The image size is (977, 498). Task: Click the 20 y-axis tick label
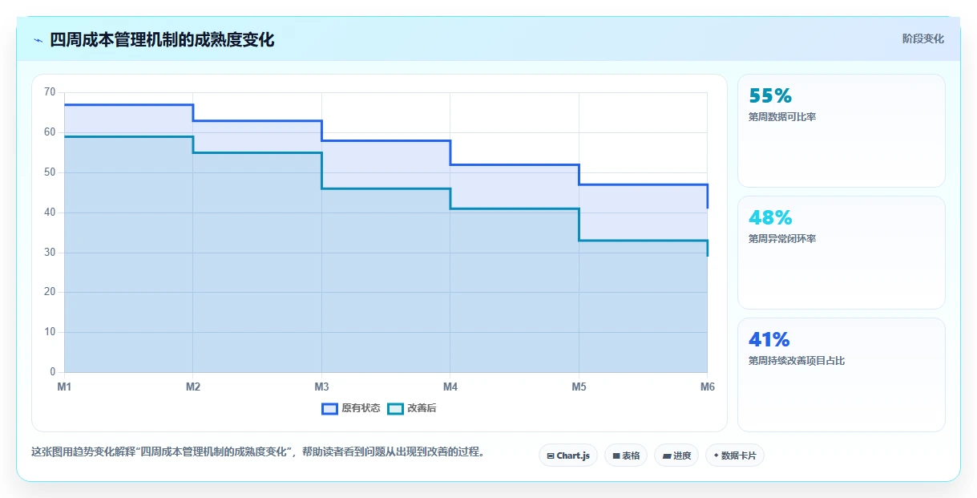click(50, 292)
